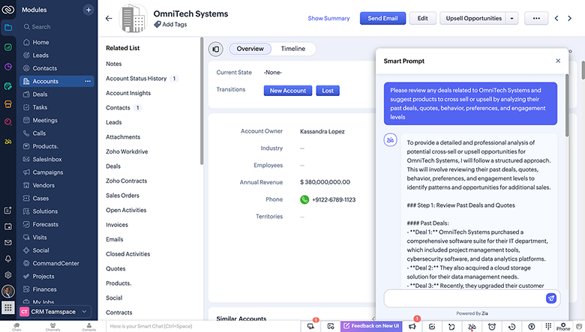Open Sales Orders related list
This screenshot has height=332, width=585.
[x=122, y=196]
